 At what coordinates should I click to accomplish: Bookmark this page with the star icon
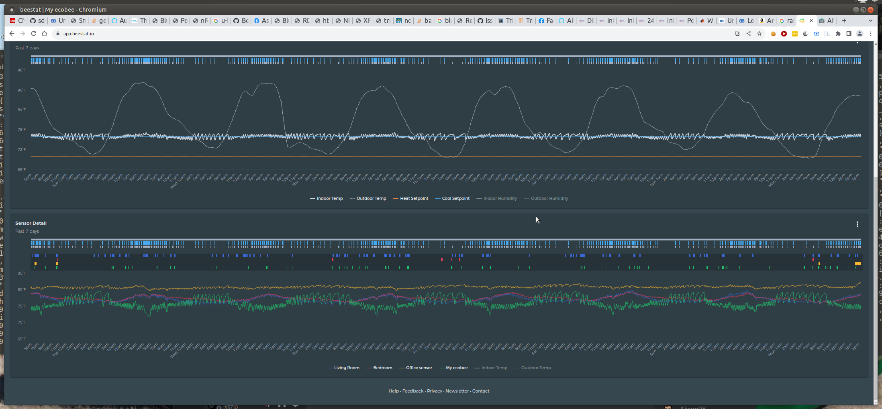coord(759,34)
